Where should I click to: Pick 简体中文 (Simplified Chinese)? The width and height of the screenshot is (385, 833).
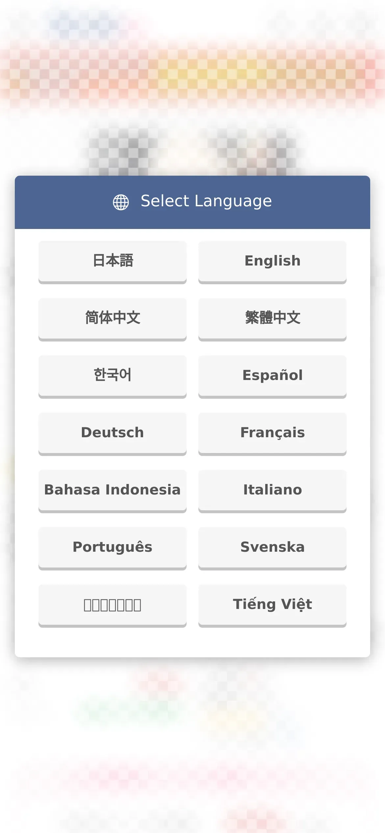[113, 319]
